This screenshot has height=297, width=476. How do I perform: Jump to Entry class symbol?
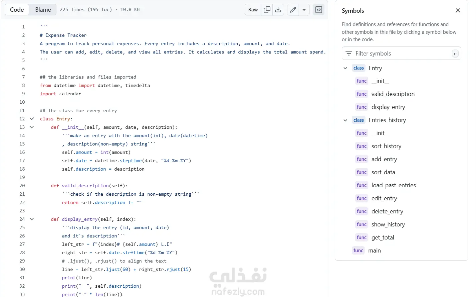click(375, 68)
